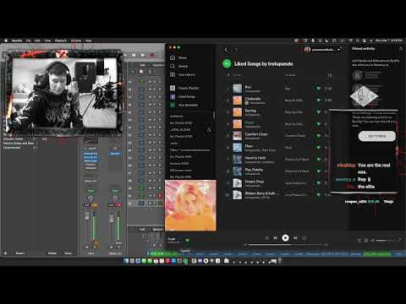Select Acoustic Guitar in Logic library
This screenshot has width=406, height=304.
(14, 138)
